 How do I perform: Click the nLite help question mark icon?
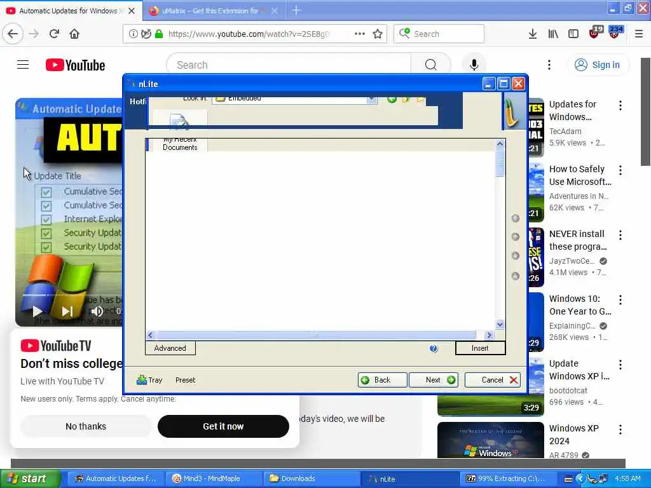coord(434,348)
